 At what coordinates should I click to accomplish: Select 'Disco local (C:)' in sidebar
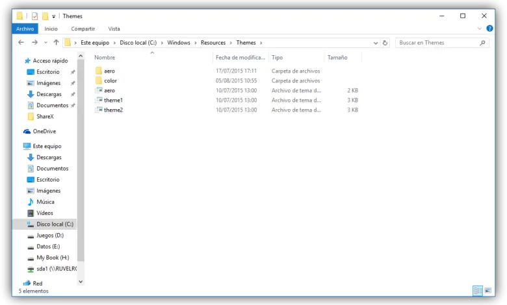click(55, 224)
